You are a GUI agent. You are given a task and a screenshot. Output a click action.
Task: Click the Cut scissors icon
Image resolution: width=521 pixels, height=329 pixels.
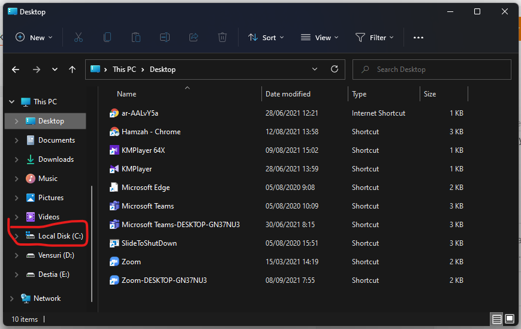click(x=79, y=38)
